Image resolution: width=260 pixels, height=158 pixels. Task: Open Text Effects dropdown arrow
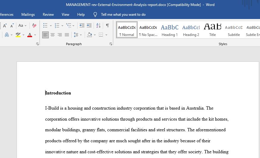[12, 35]
